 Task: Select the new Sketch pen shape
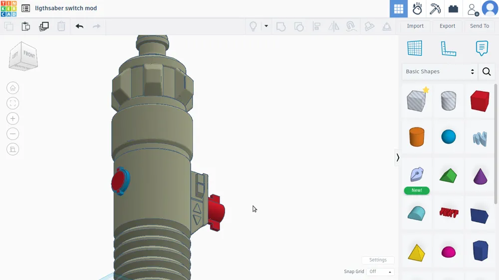pos(417,174)
